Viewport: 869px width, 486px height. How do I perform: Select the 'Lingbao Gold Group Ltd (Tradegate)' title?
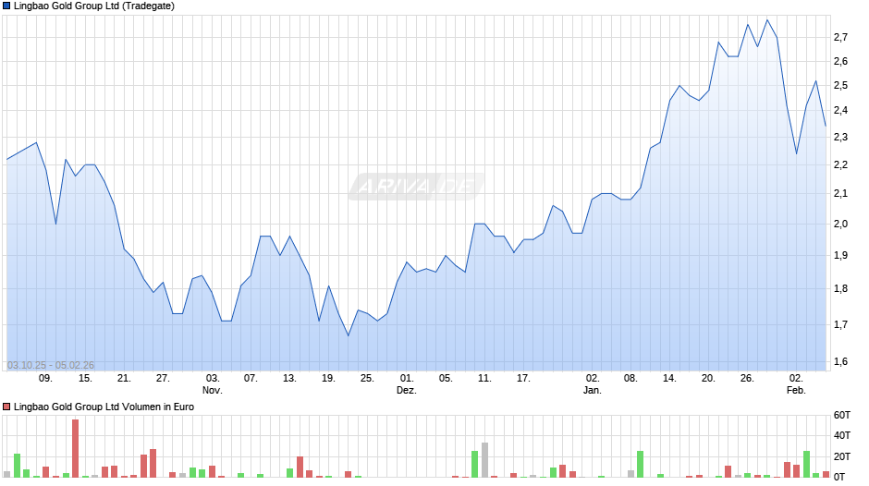pyautogui.click(x=94, y=6)
